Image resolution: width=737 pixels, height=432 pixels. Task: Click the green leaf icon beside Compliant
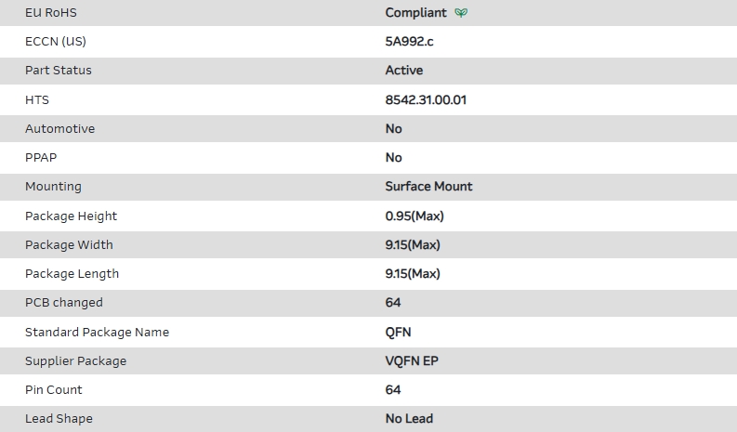click(462, 13)
